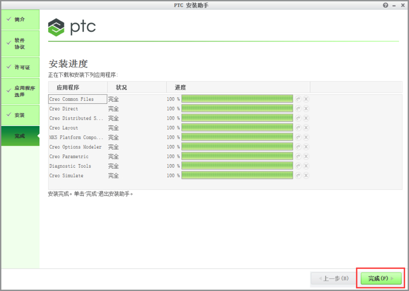Select the Creo Layout row name
The width and height of the screenshot is (409, 291).
(x=63, y=128)
